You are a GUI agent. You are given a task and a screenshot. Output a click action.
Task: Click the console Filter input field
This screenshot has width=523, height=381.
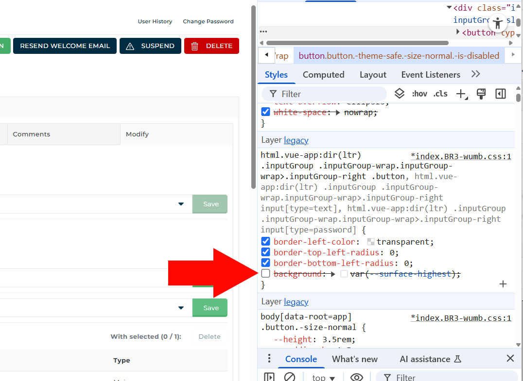click(x=448, y=377)
